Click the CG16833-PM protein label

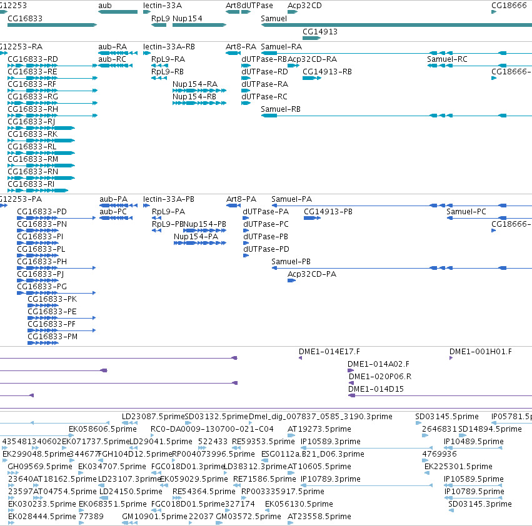point(53,337)
